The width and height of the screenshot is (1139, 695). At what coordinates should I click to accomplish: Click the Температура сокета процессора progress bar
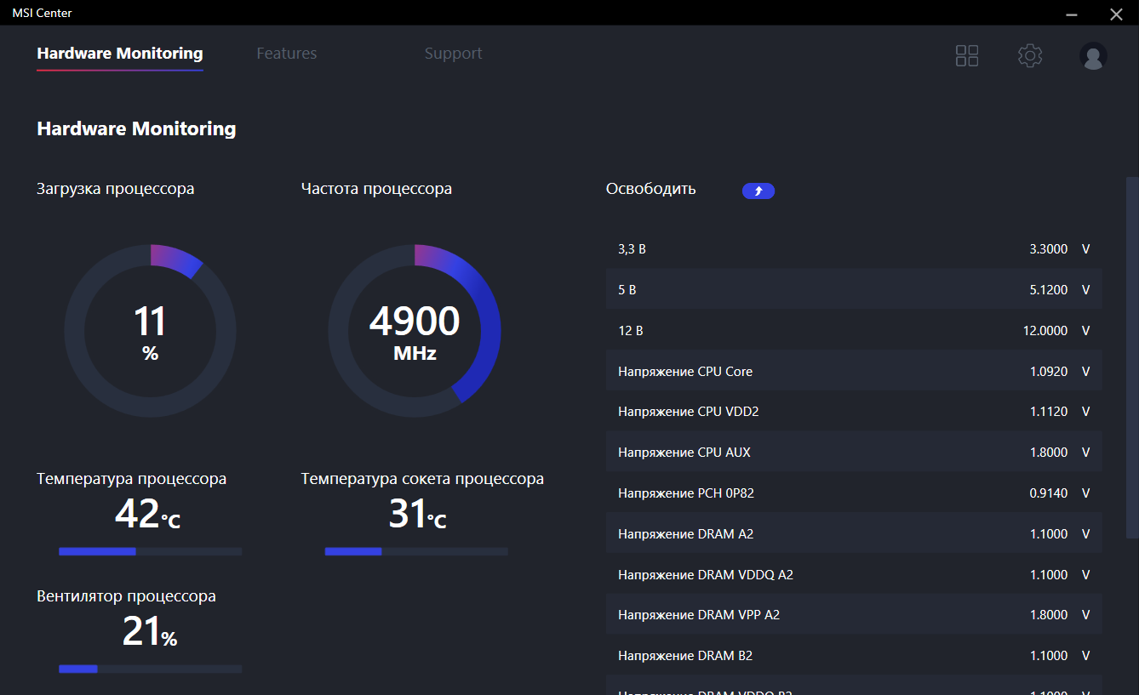click(x=416, y=551)
